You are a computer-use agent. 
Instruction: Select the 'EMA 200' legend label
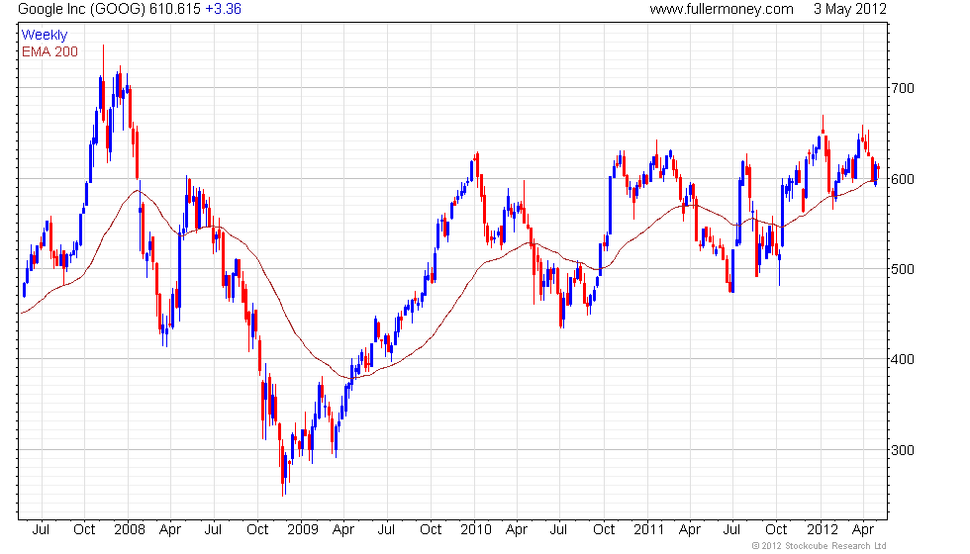pos(50,51)
